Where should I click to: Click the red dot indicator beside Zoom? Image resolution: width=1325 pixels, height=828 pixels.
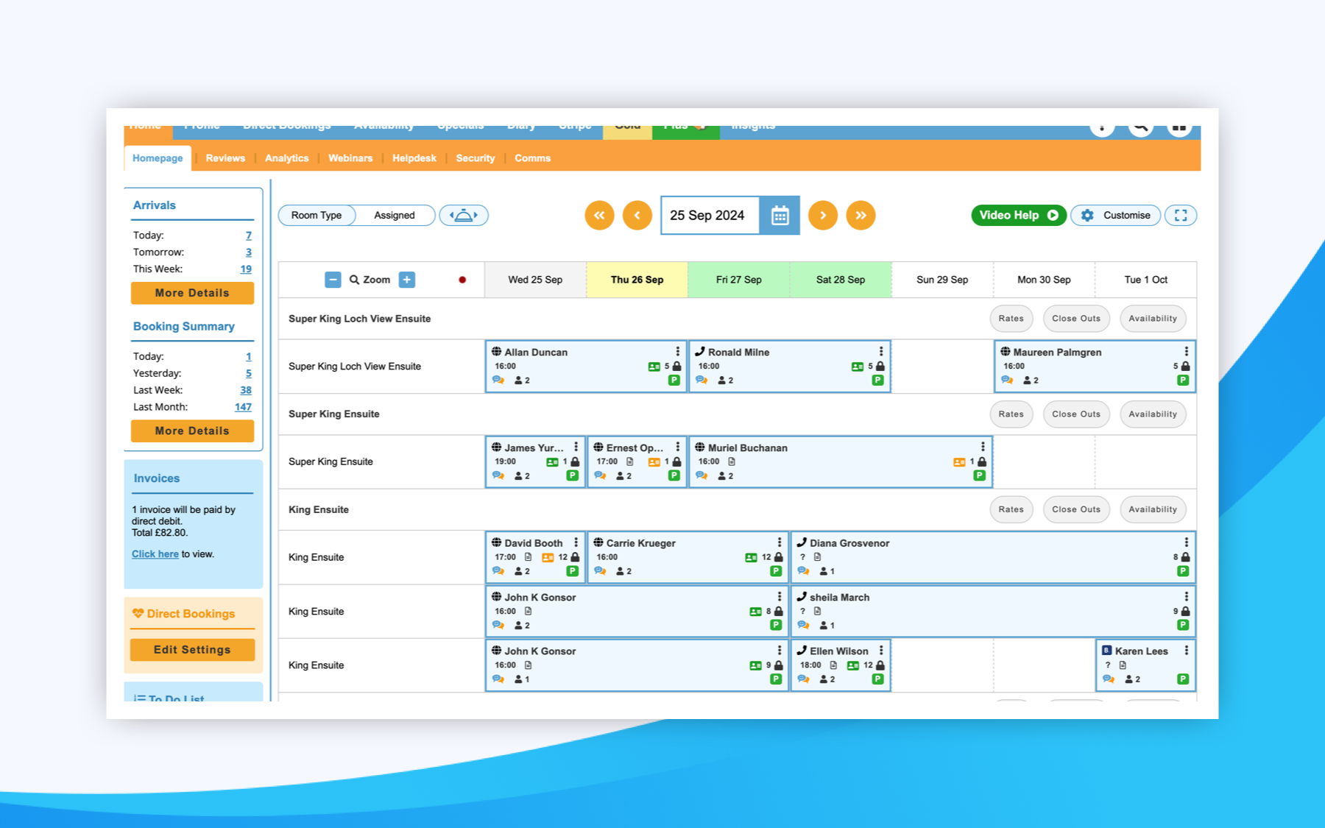click(x=462, y=280)
